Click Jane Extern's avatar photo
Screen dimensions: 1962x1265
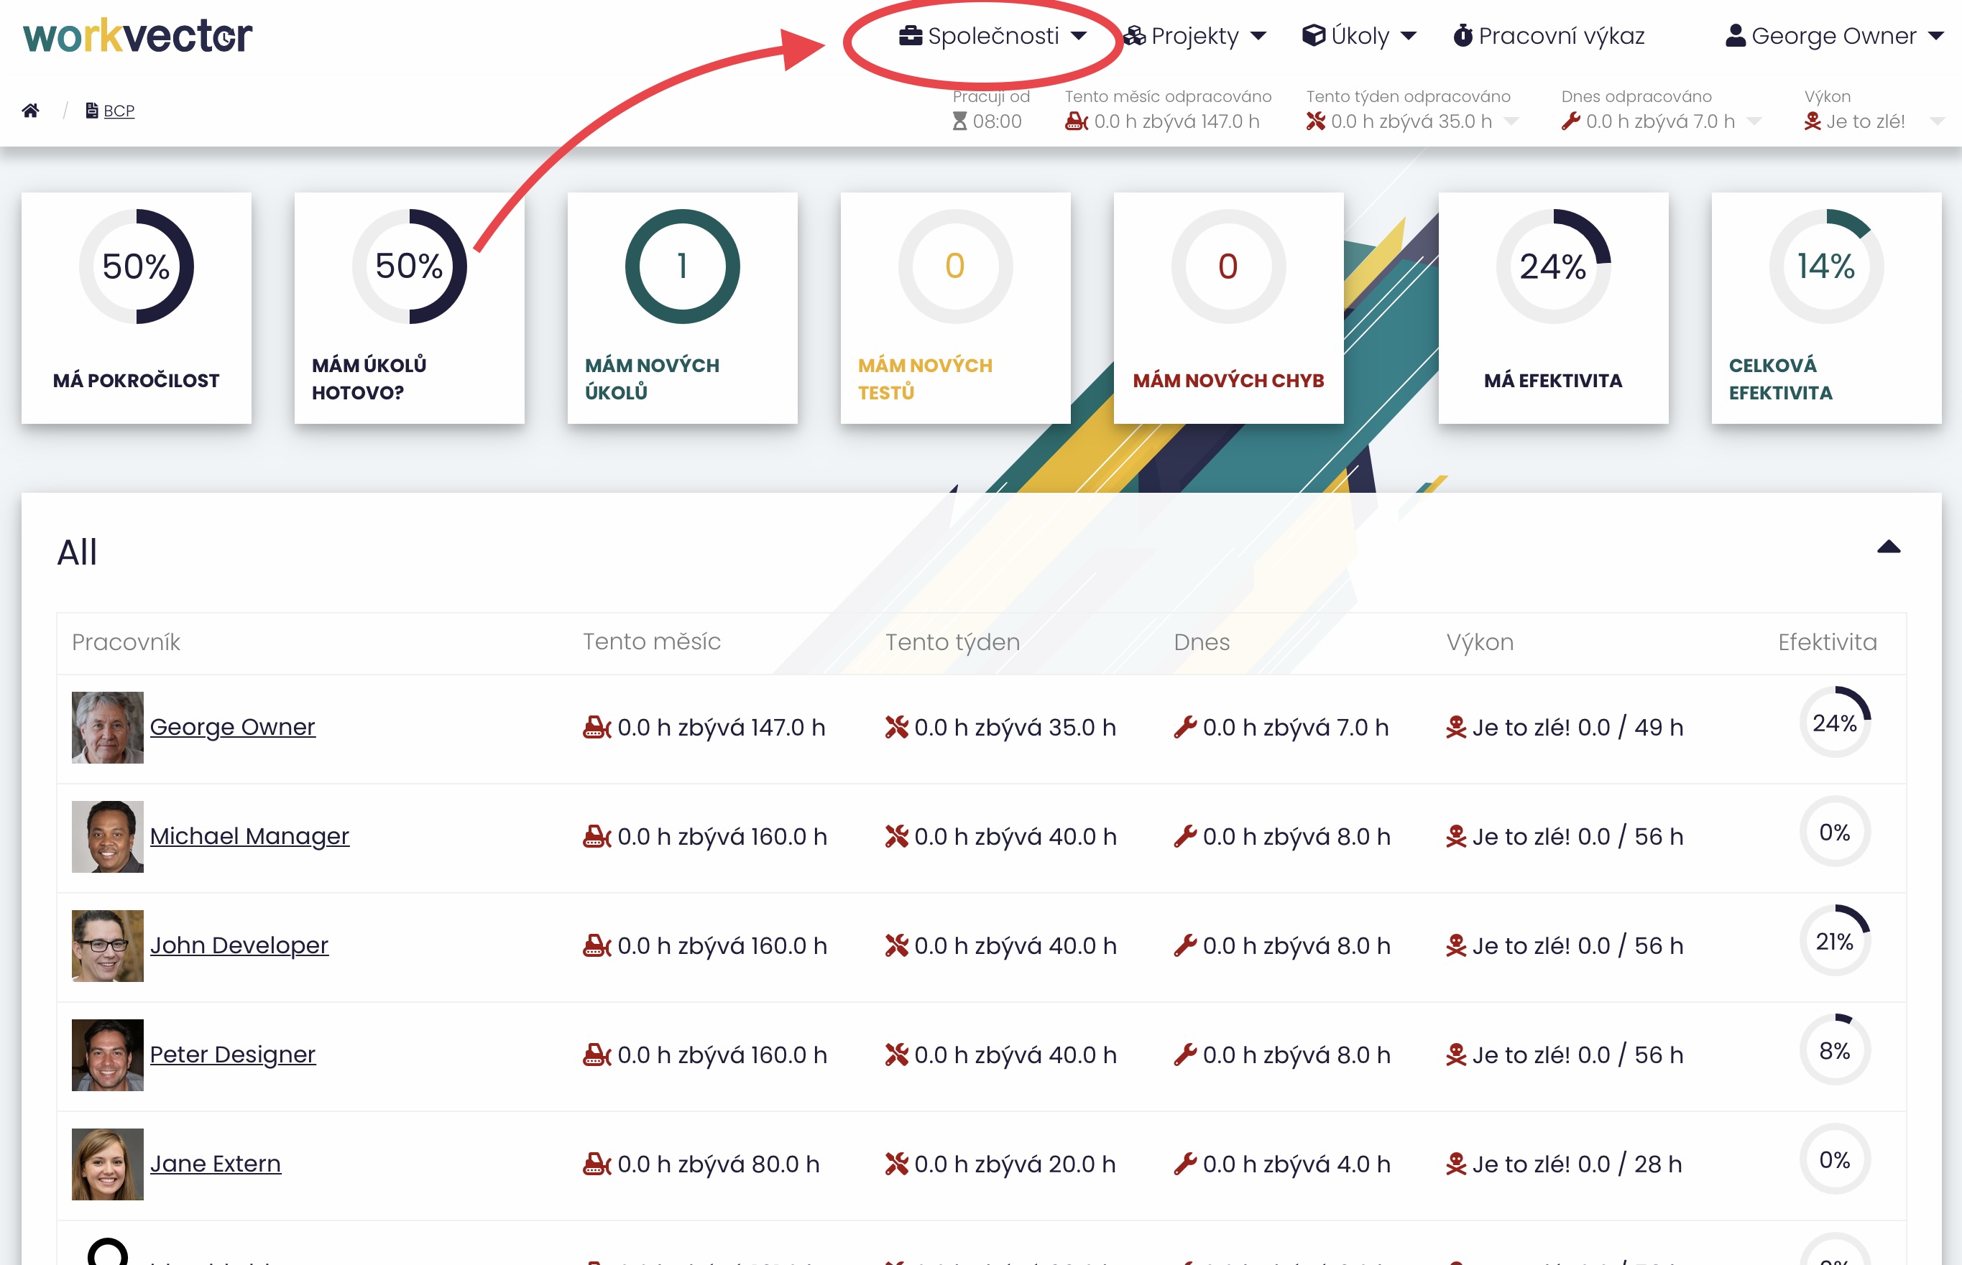click(107, 1163)
